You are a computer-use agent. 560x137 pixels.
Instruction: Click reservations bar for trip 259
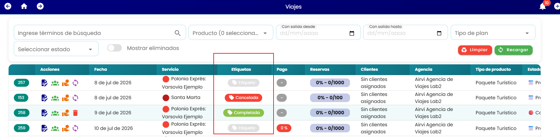[330, 128]
